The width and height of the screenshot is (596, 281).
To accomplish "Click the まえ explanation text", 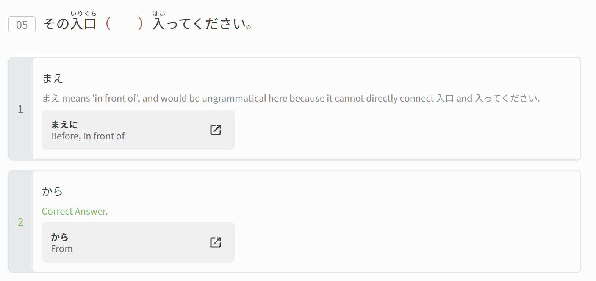I will click(291, 99).
